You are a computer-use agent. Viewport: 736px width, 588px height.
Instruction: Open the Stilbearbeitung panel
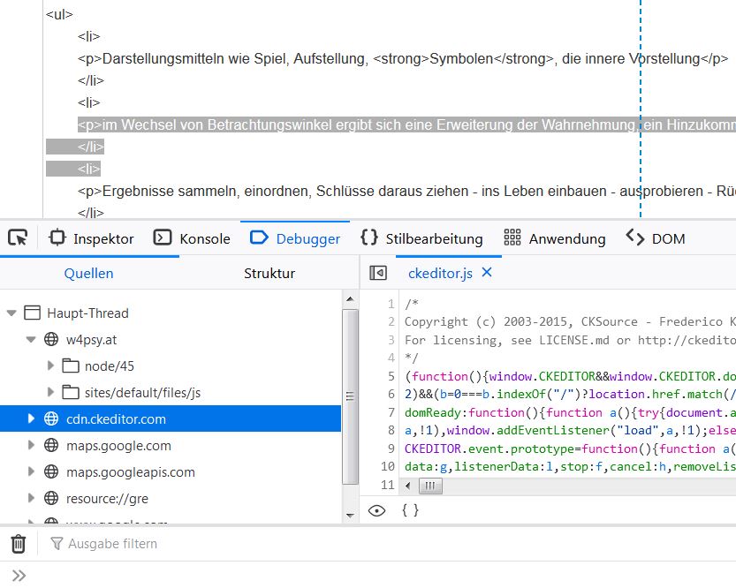(421, 238)
